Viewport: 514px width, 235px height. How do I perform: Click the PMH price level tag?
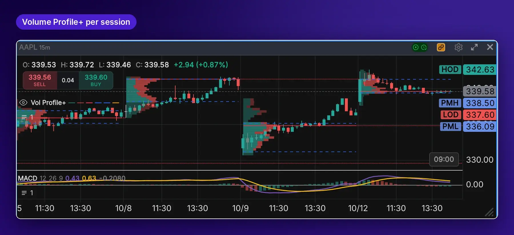[450, 103]
